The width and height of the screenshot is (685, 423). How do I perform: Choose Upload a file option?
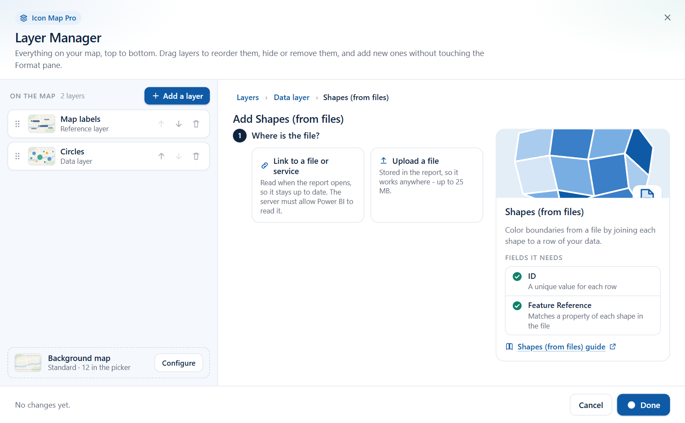(426, 185)
